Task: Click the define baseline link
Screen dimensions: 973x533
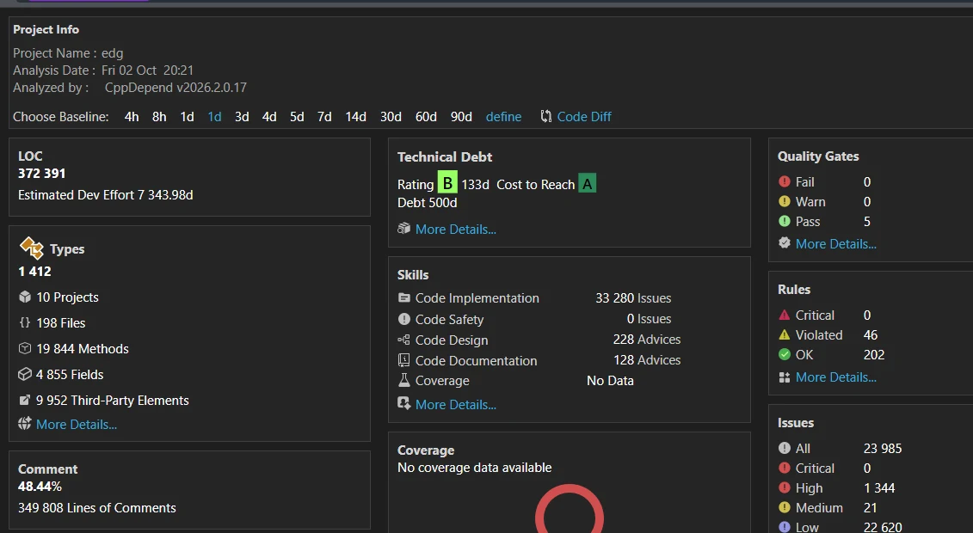Action: [x=504, y=117]
